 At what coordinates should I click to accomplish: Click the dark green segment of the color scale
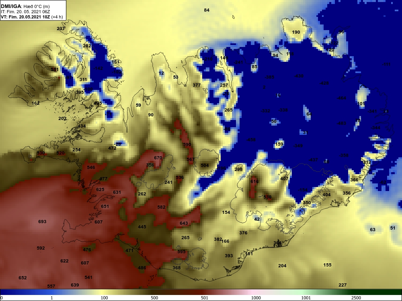click(377, 292)
